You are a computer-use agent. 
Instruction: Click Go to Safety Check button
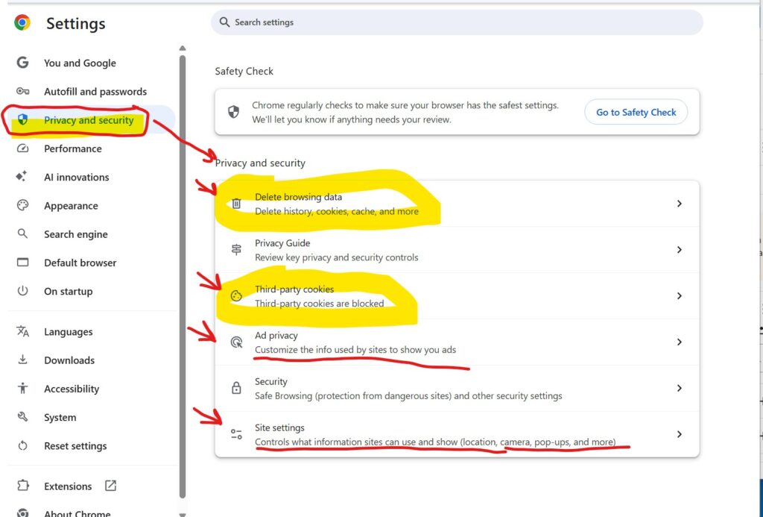click(x=636, y=112)
